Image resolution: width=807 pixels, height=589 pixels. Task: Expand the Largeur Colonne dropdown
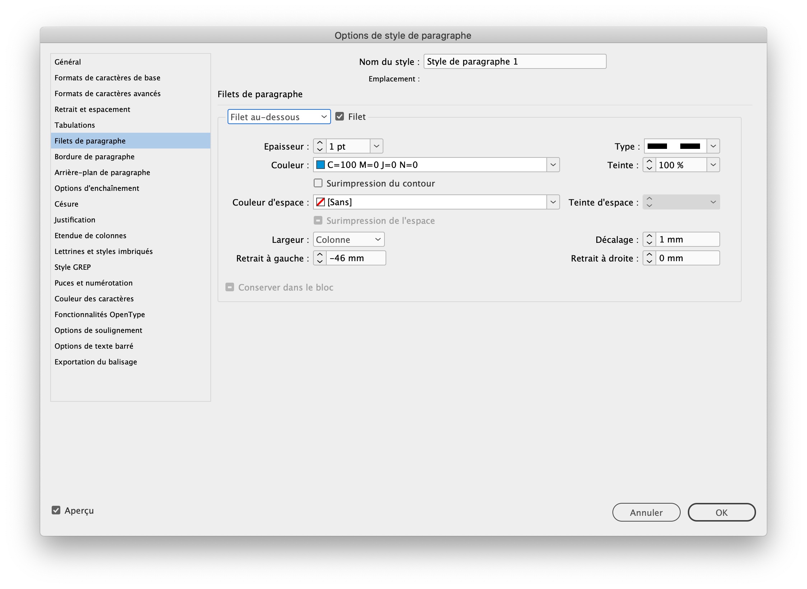point(348,240)
